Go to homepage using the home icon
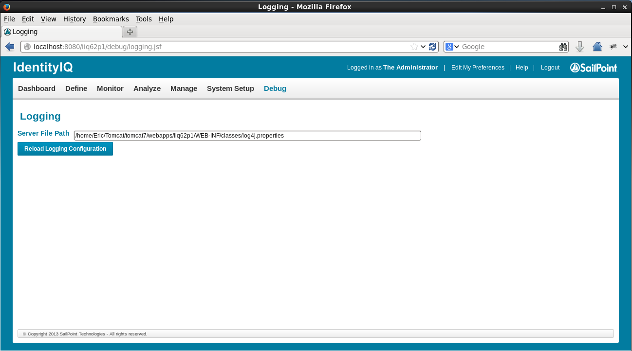 597,46
